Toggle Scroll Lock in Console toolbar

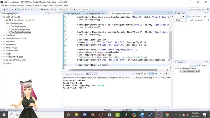(x=145, y=73)
